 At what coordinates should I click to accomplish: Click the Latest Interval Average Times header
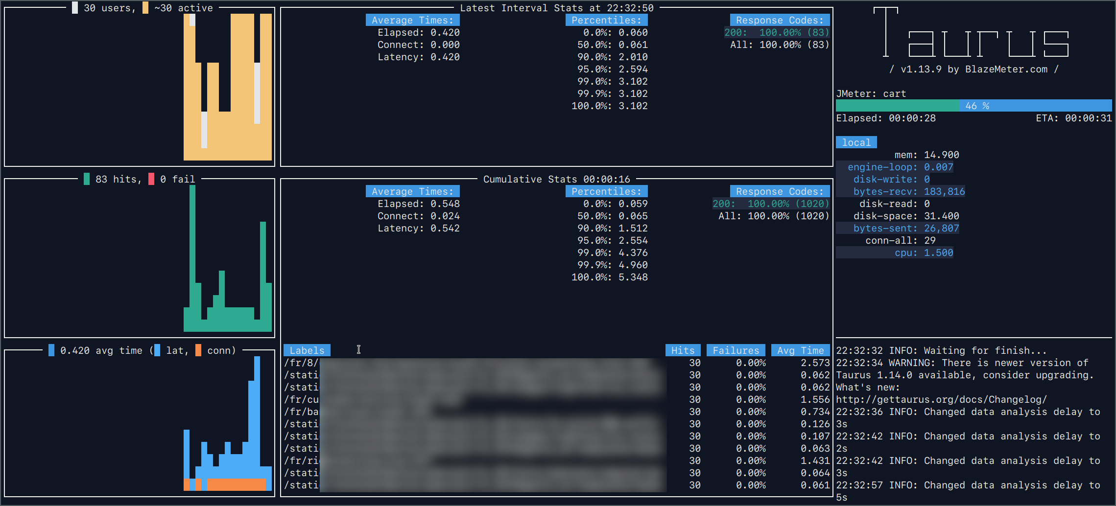(x=413, y=20)
